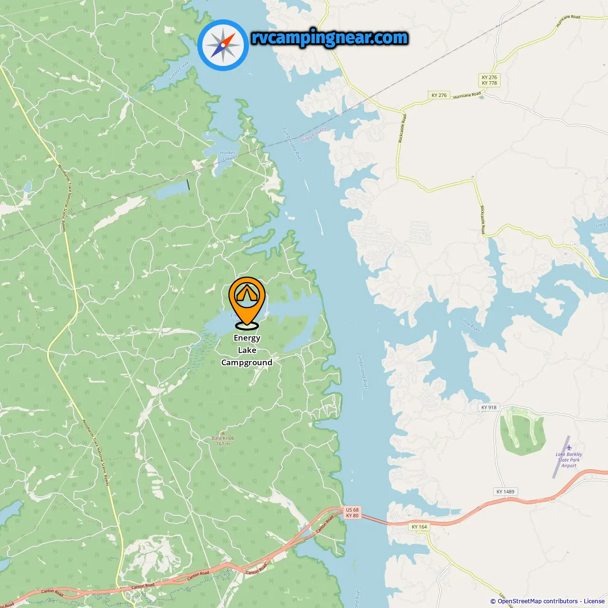Click the KY 918 route marker
The width and height of the screenshot is (608, 608).
pyautogui.click(x=489, y=407)
